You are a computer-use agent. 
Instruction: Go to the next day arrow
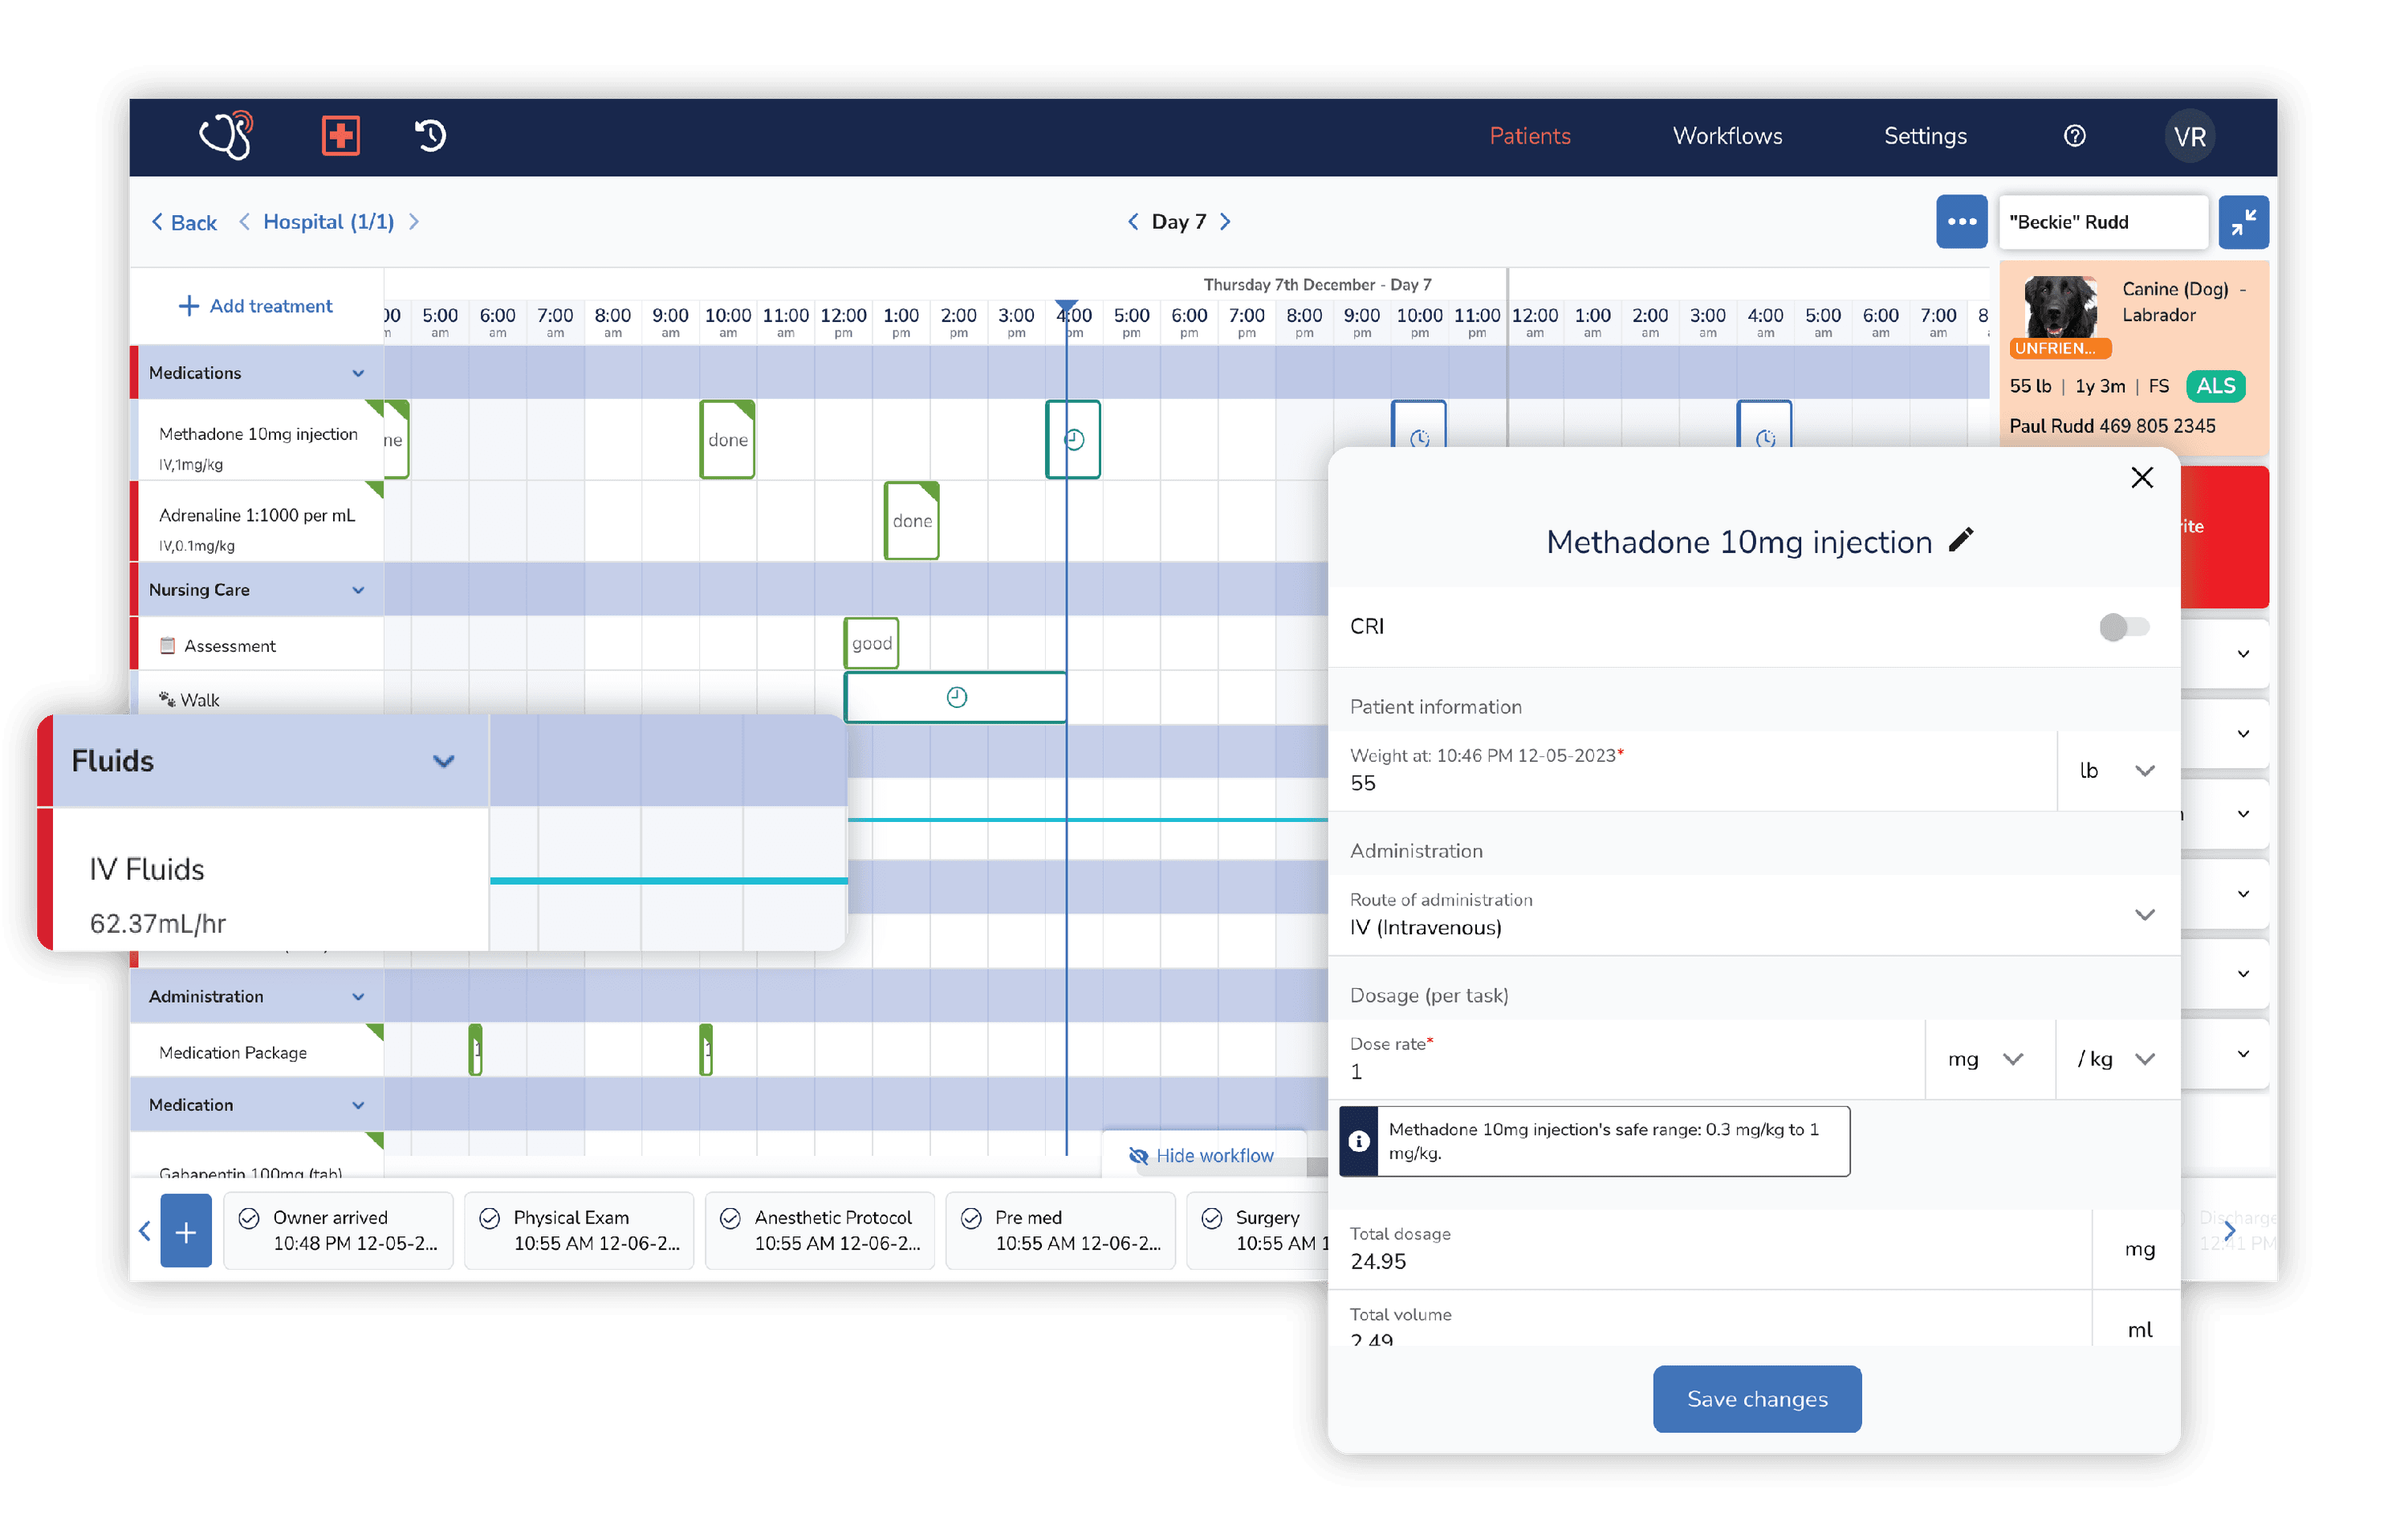pyautogui.click(x=1225, y=222)
